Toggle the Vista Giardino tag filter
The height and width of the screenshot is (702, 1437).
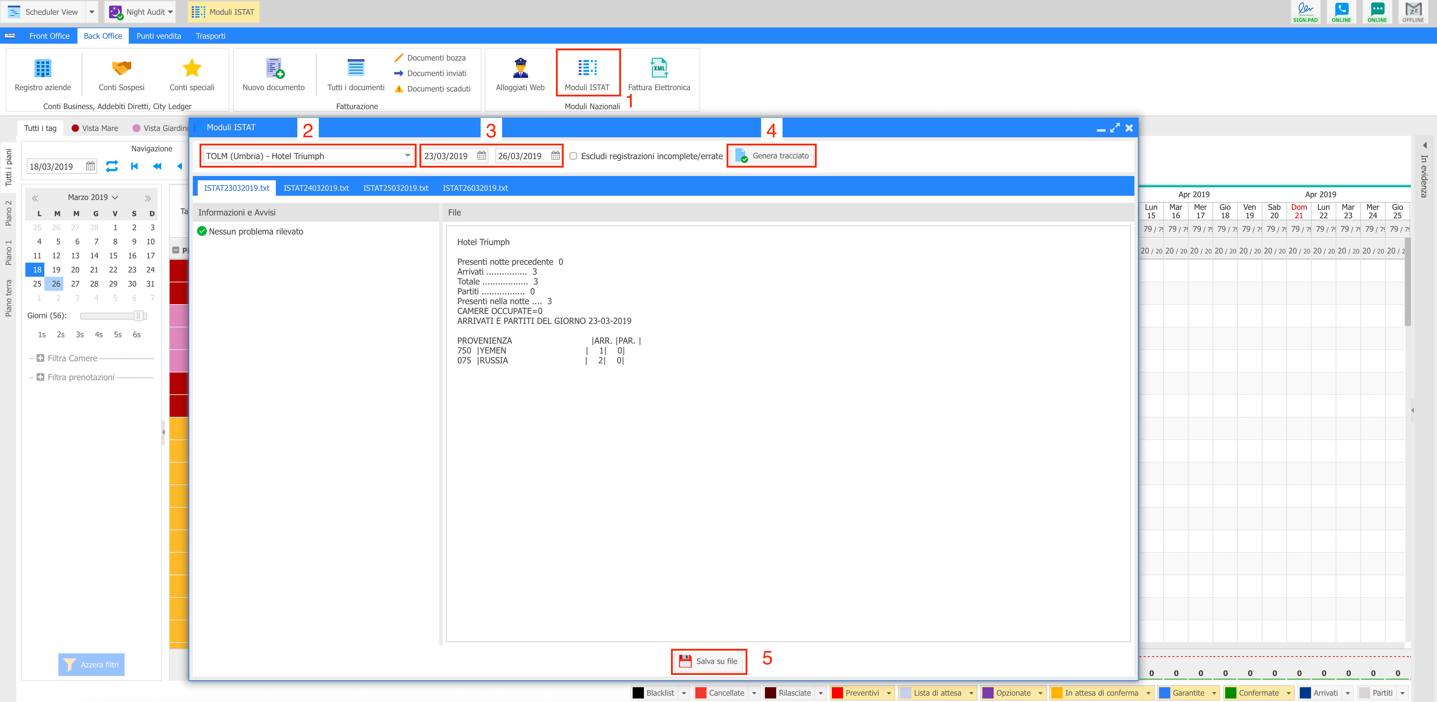(x=161, y=129)
